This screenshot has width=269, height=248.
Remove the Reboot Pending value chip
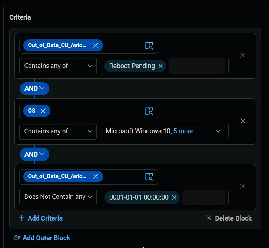point(160,66)
